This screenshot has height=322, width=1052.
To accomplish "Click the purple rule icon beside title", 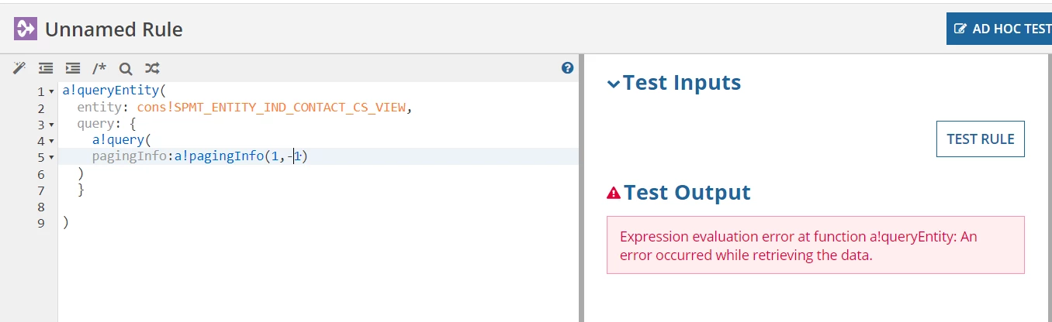I will point(26,29).
